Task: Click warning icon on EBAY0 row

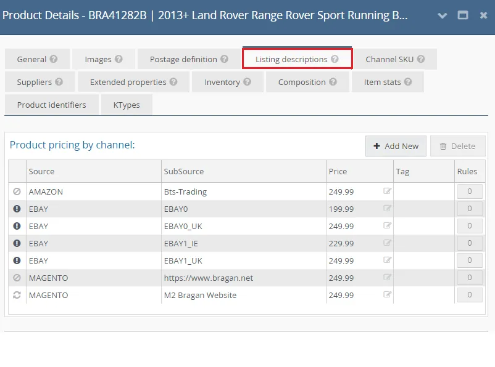Action: pos(17,209)
